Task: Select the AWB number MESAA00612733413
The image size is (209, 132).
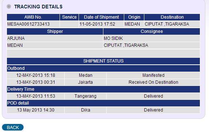Action: point(28,24)
